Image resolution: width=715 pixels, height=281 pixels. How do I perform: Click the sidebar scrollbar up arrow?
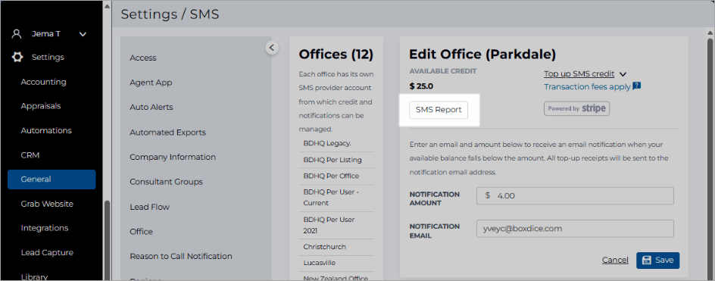click(107, 7)
